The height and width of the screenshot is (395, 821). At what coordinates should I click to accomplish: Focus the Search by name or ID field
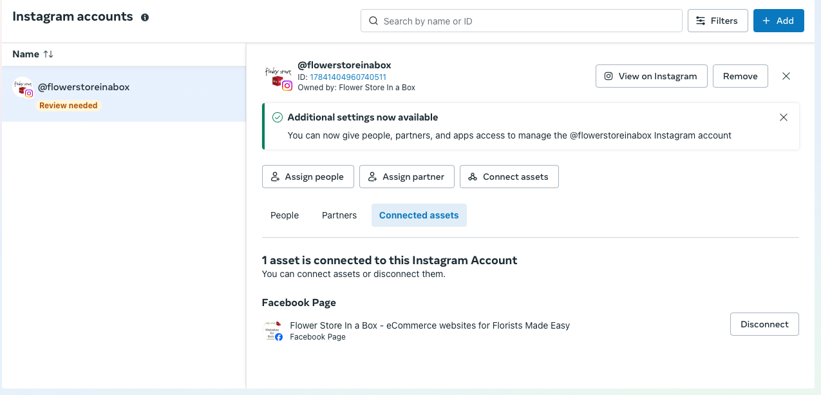(x=522, y=21)
